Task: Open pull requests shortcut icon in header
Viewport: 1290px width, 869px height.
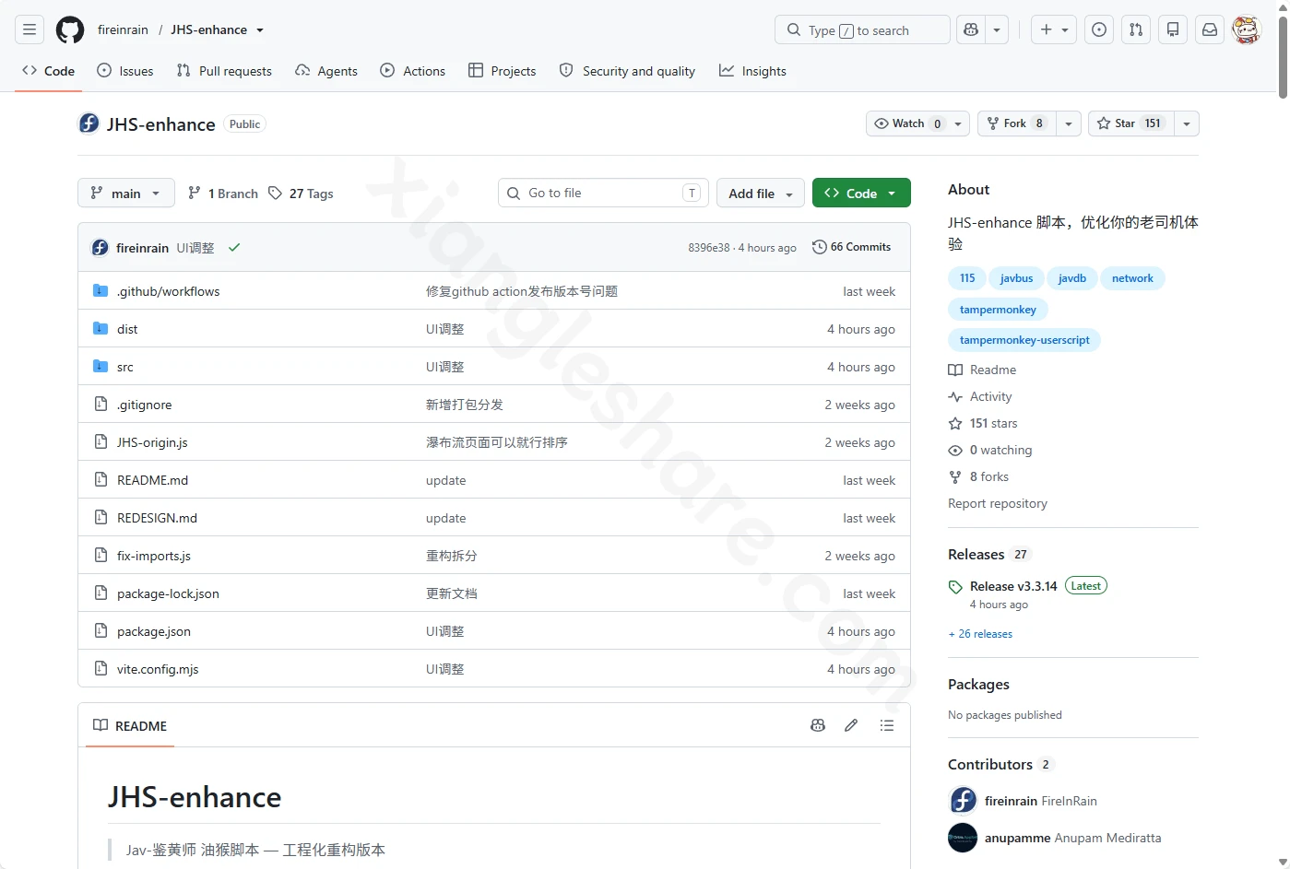Action: pyautogui.click(x=1136, y=29)
